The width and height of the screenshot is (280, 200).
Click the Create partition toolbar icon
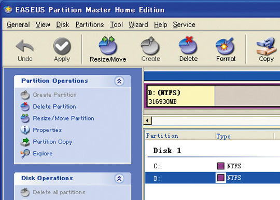150,46
